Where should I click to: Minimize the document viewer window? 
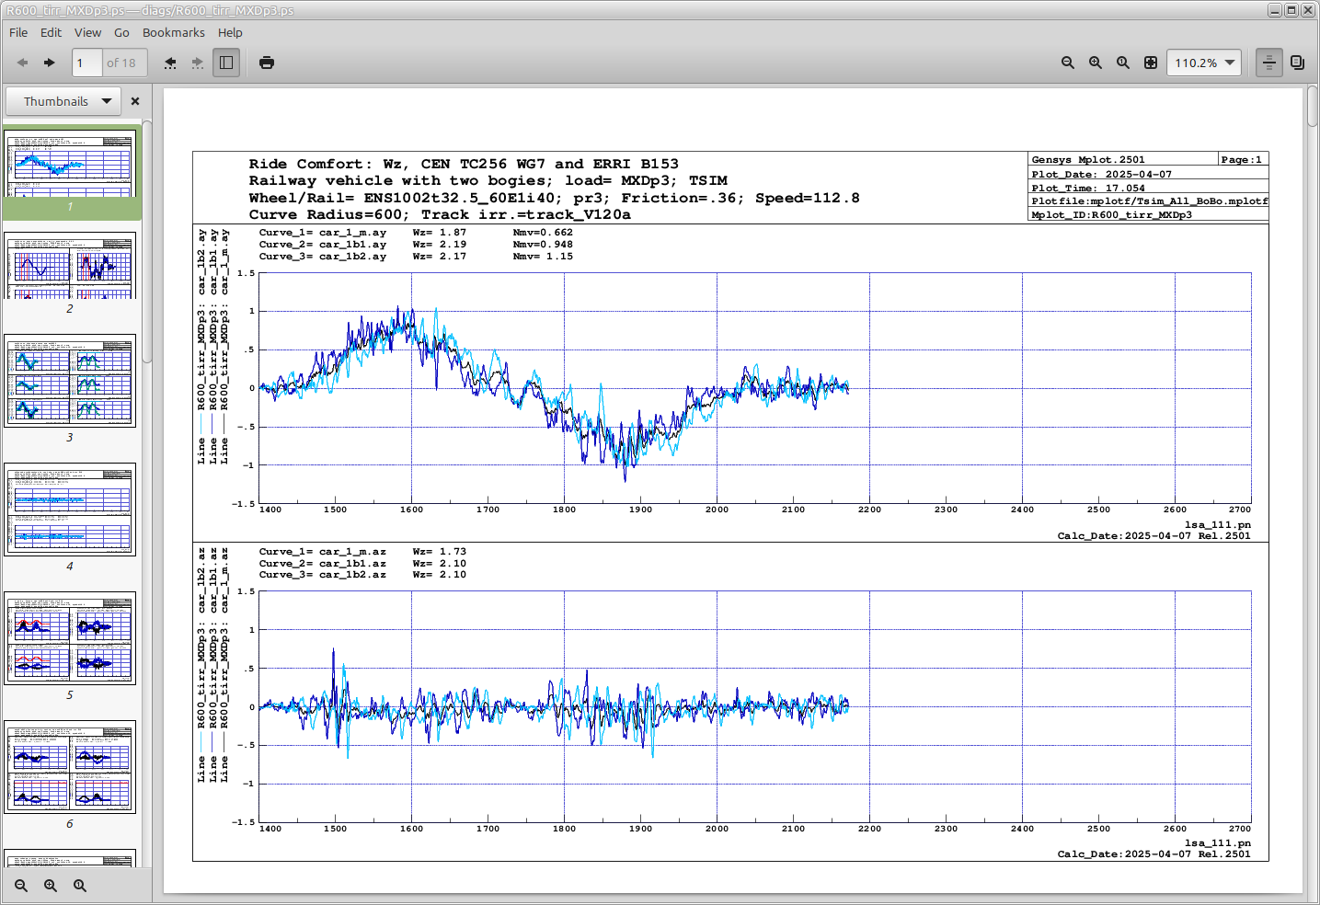click(1275, 10)
